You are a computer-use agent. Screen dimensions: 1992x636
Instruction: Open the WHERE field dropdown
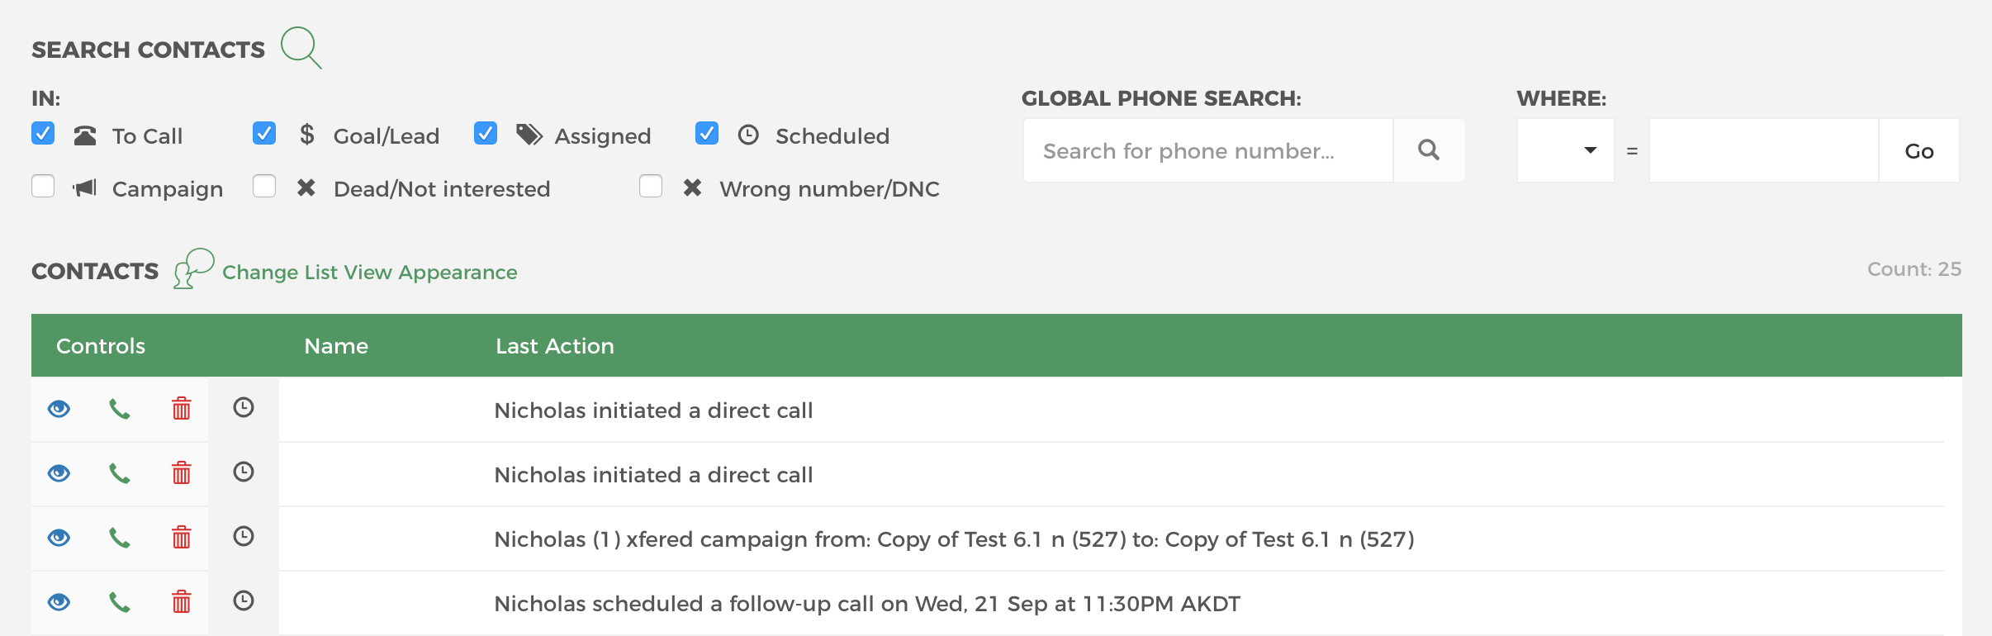pyautogui.click(x=1566, y=150)
